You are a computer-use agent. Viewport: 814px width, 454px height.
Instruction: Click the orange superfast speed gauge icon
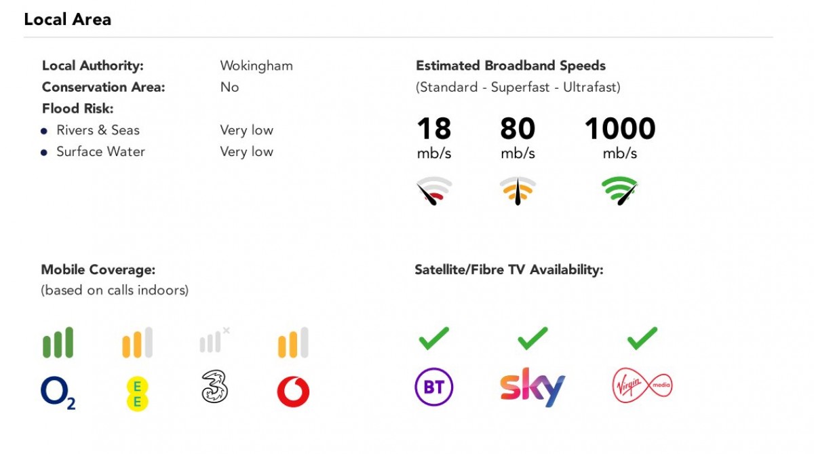pos(518,191)
